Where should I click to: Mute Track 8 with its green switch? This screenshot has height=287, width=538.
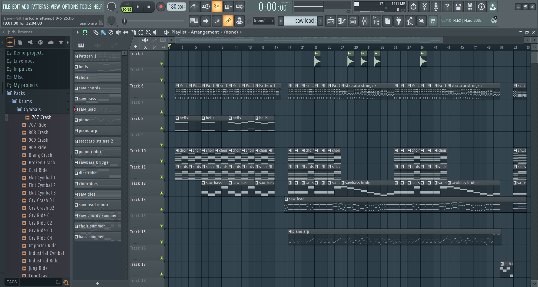(x=161, y=129)
